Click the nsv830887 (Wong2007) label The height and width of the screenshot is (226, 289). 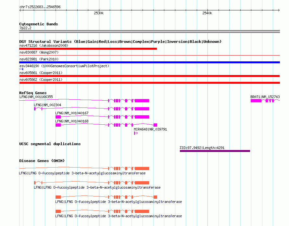pos(39,52)
